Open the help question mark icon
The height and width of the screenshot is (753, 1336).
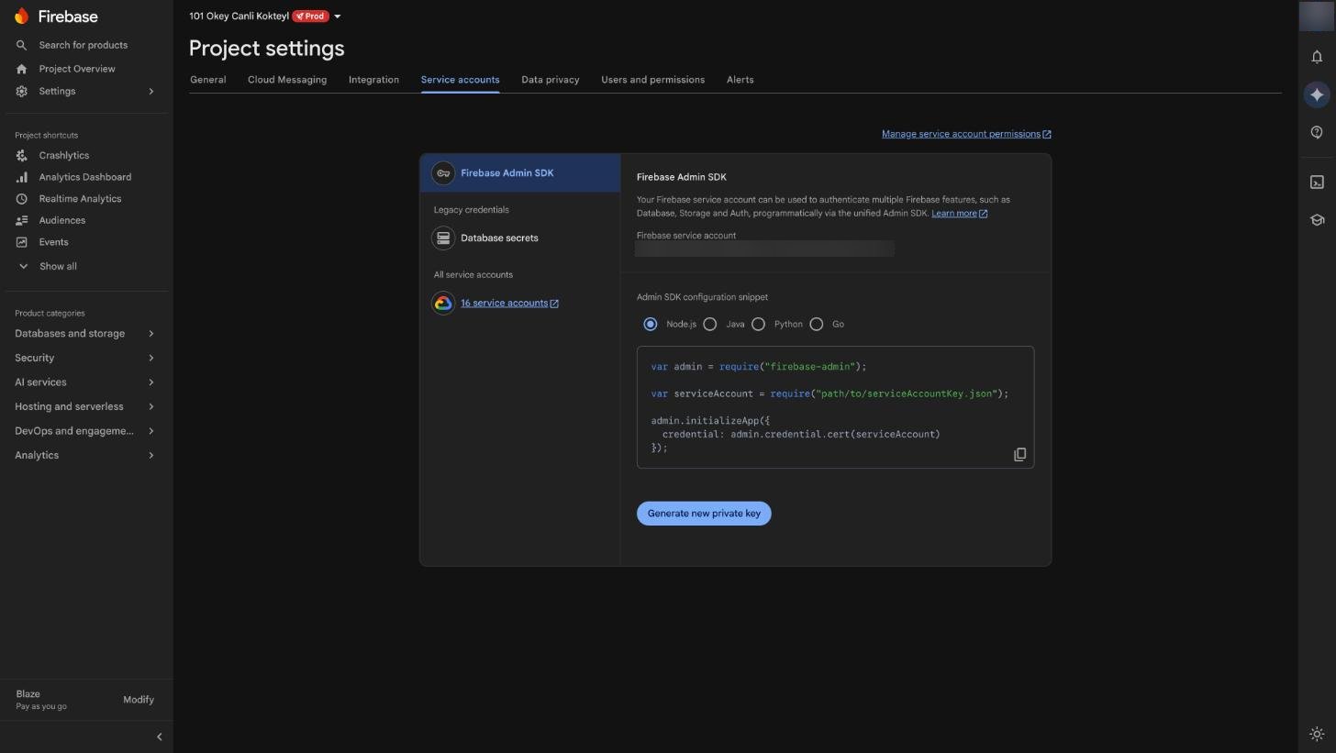pyautogui.click(x=1317, y=132)
